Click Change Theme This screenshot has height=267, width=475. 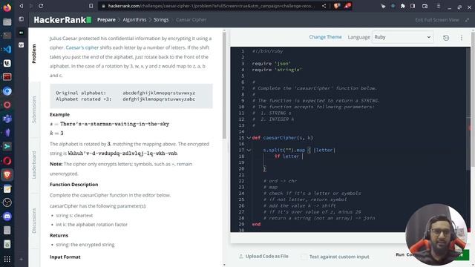coord(325,37)
